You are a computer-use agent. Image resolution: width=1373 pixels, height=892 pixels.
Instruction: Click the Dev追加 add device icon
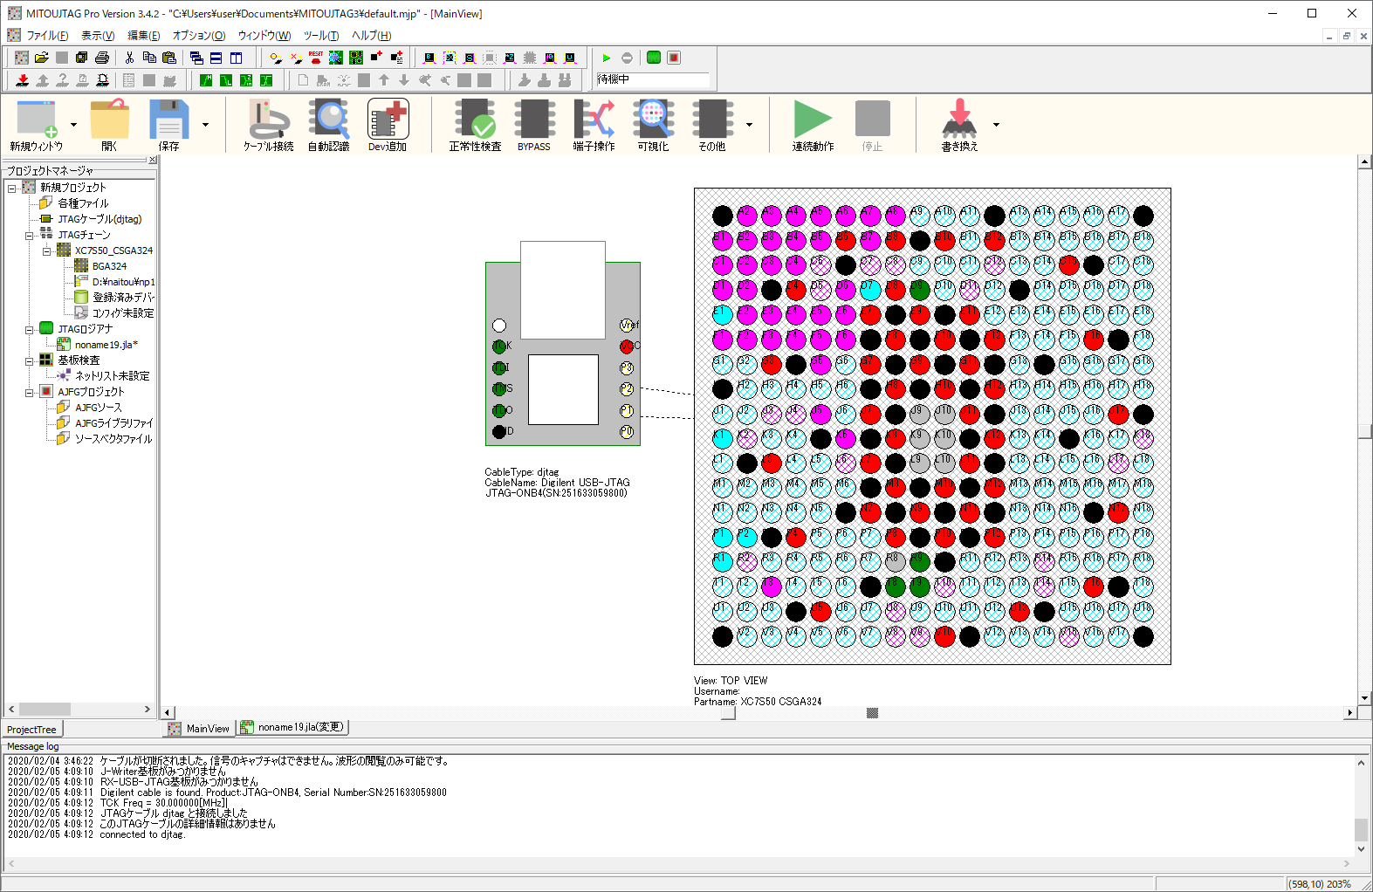[388, 124]
